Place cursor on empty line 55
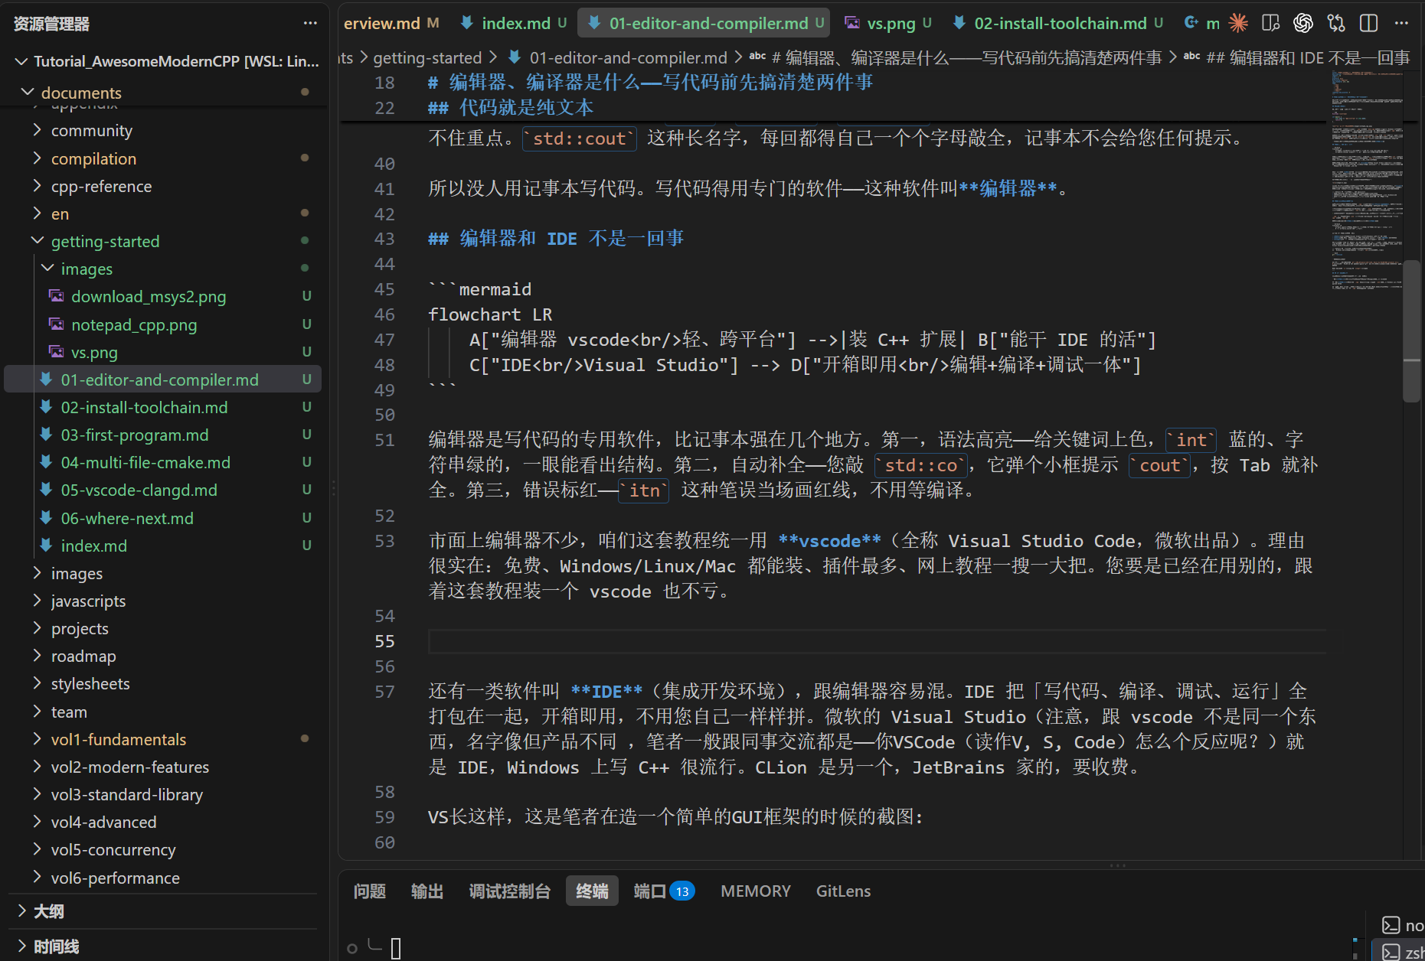The image size is (1425, 961). tap(877, 641)
